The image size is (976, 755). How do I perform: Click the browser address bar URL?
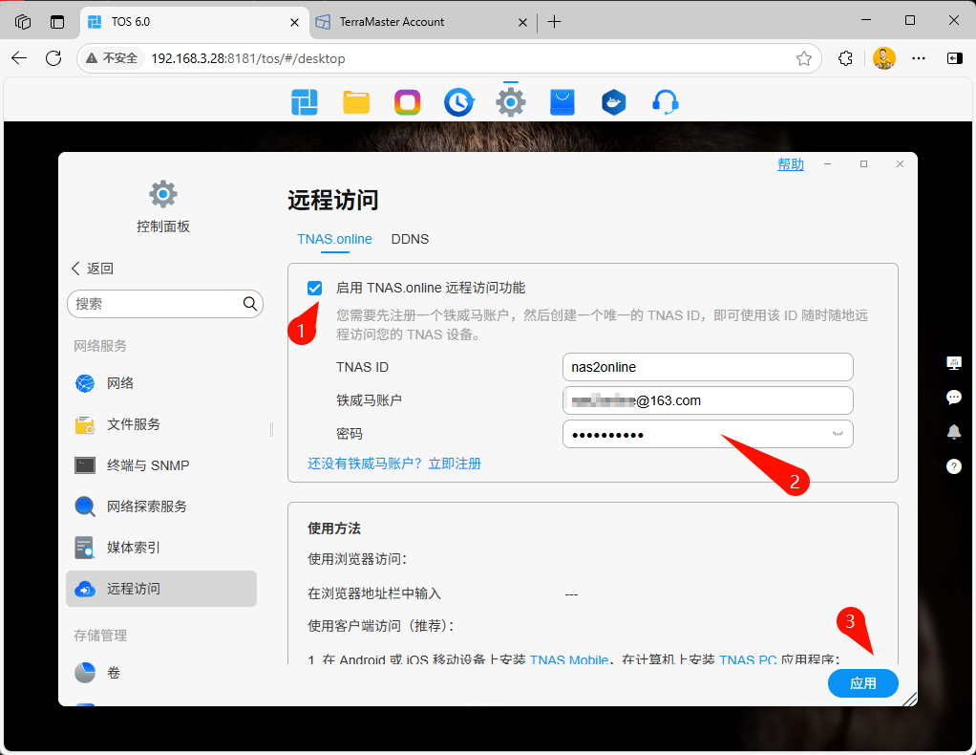pos(247,58)
